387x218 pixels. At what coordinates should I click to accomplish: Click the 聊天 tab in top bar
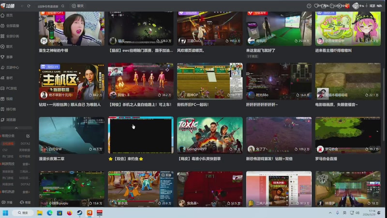tap(78, 6)
